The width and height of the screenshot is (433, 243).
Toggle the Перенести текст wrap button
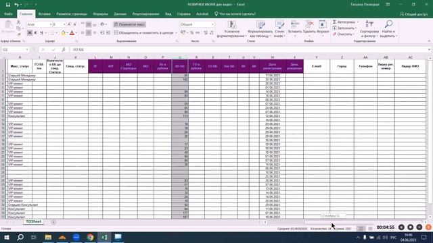tap(129, 24)
